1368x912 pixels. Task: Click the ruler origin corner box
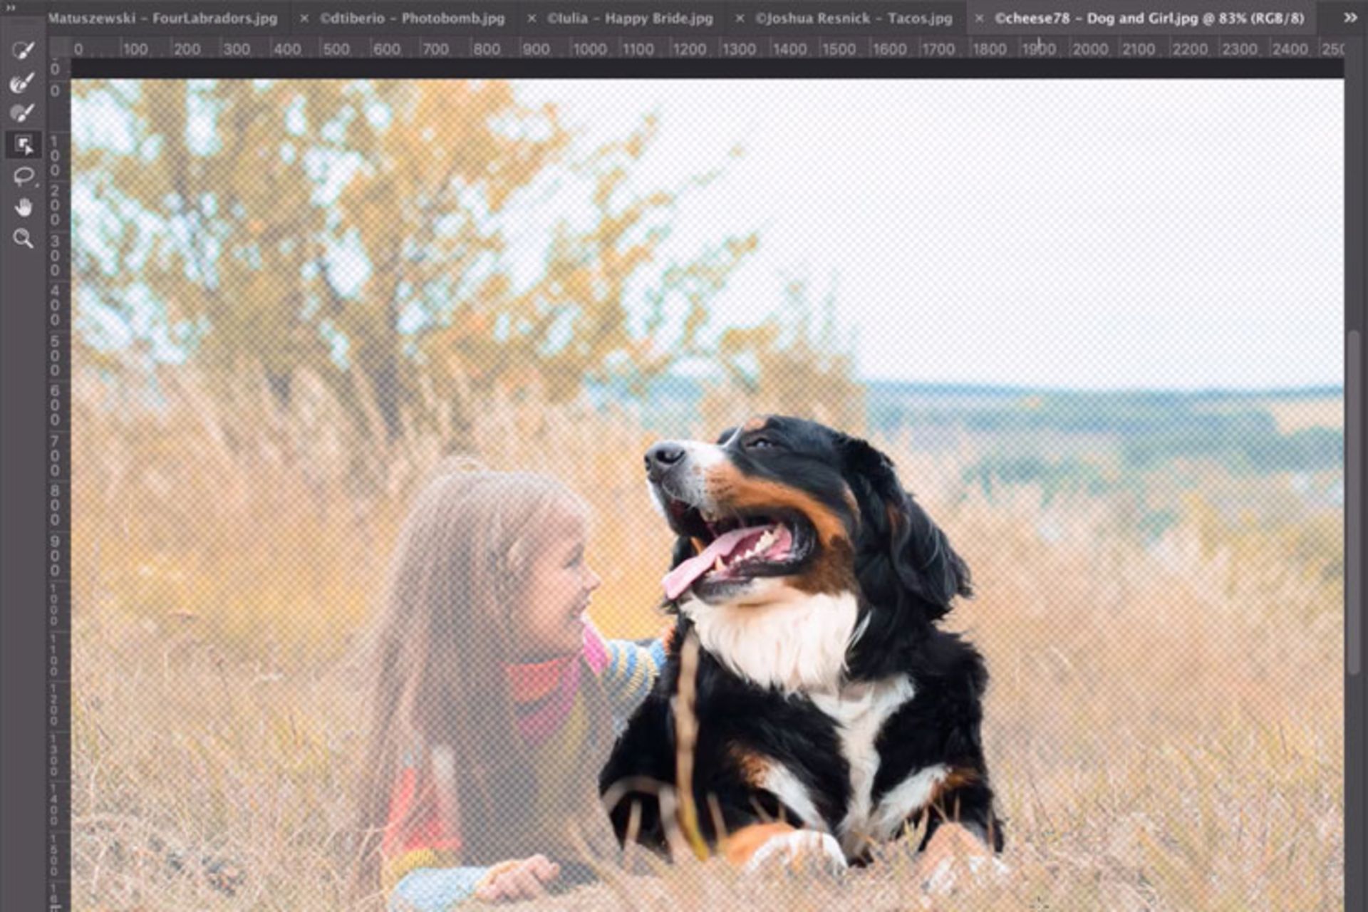coord(59,48)
